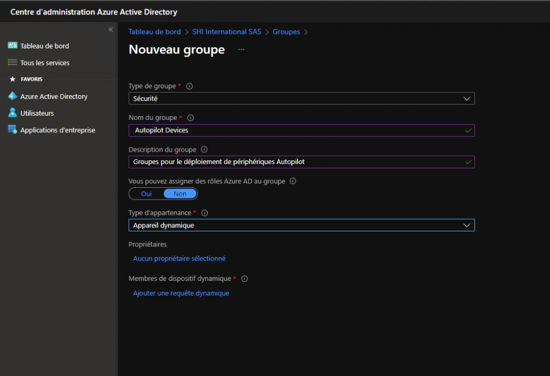Click the Nom du groupe input field

(x=302, y=130)
